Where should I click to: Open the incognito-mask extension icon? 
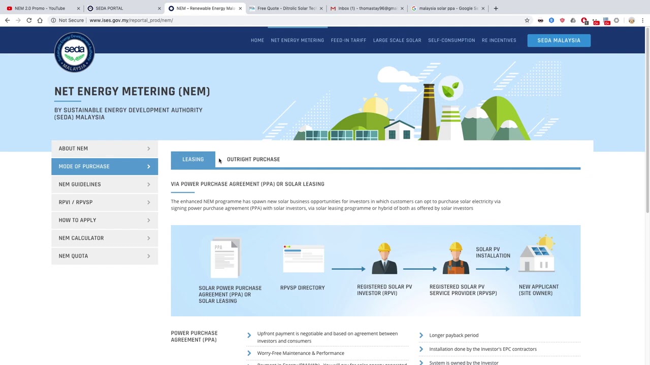click(540, 20)
